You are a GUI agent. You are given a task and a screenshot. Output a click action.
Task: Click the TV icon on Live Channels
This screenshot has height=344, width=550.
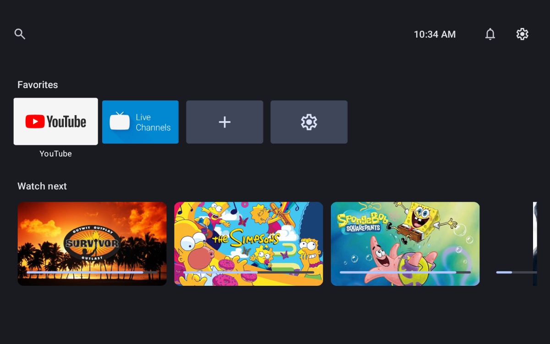[x=120, y=122]
